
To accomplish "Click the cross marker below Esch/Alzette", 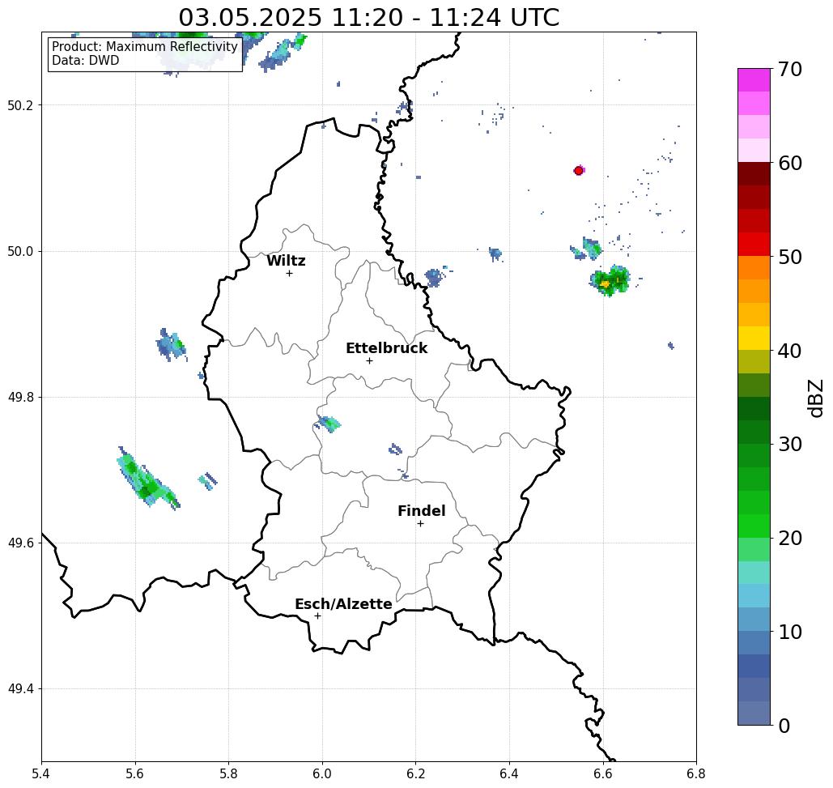I will click(317, 616).
